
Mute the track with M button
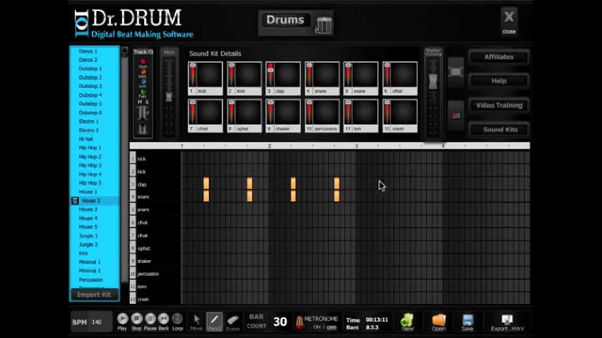pos(140,102)
